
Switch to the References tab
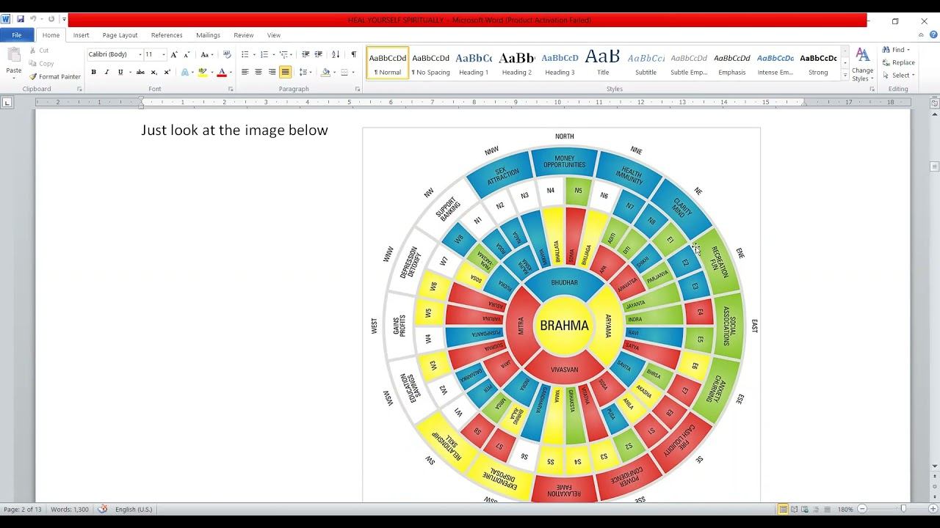click(x=167, y=35)
